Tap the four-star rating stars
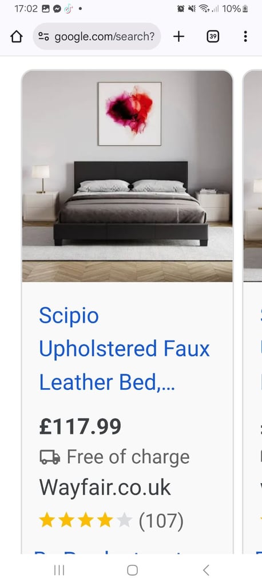The width and height of the screenshot is (262, 587). pyautogui.click(x=86, y=521)
